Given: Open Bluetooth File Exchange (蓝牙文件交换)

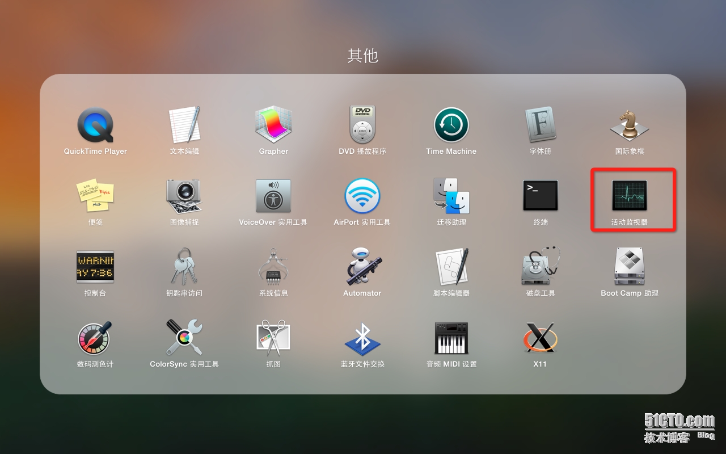Looking at the screenshot, I should click(x=362, y=338).
